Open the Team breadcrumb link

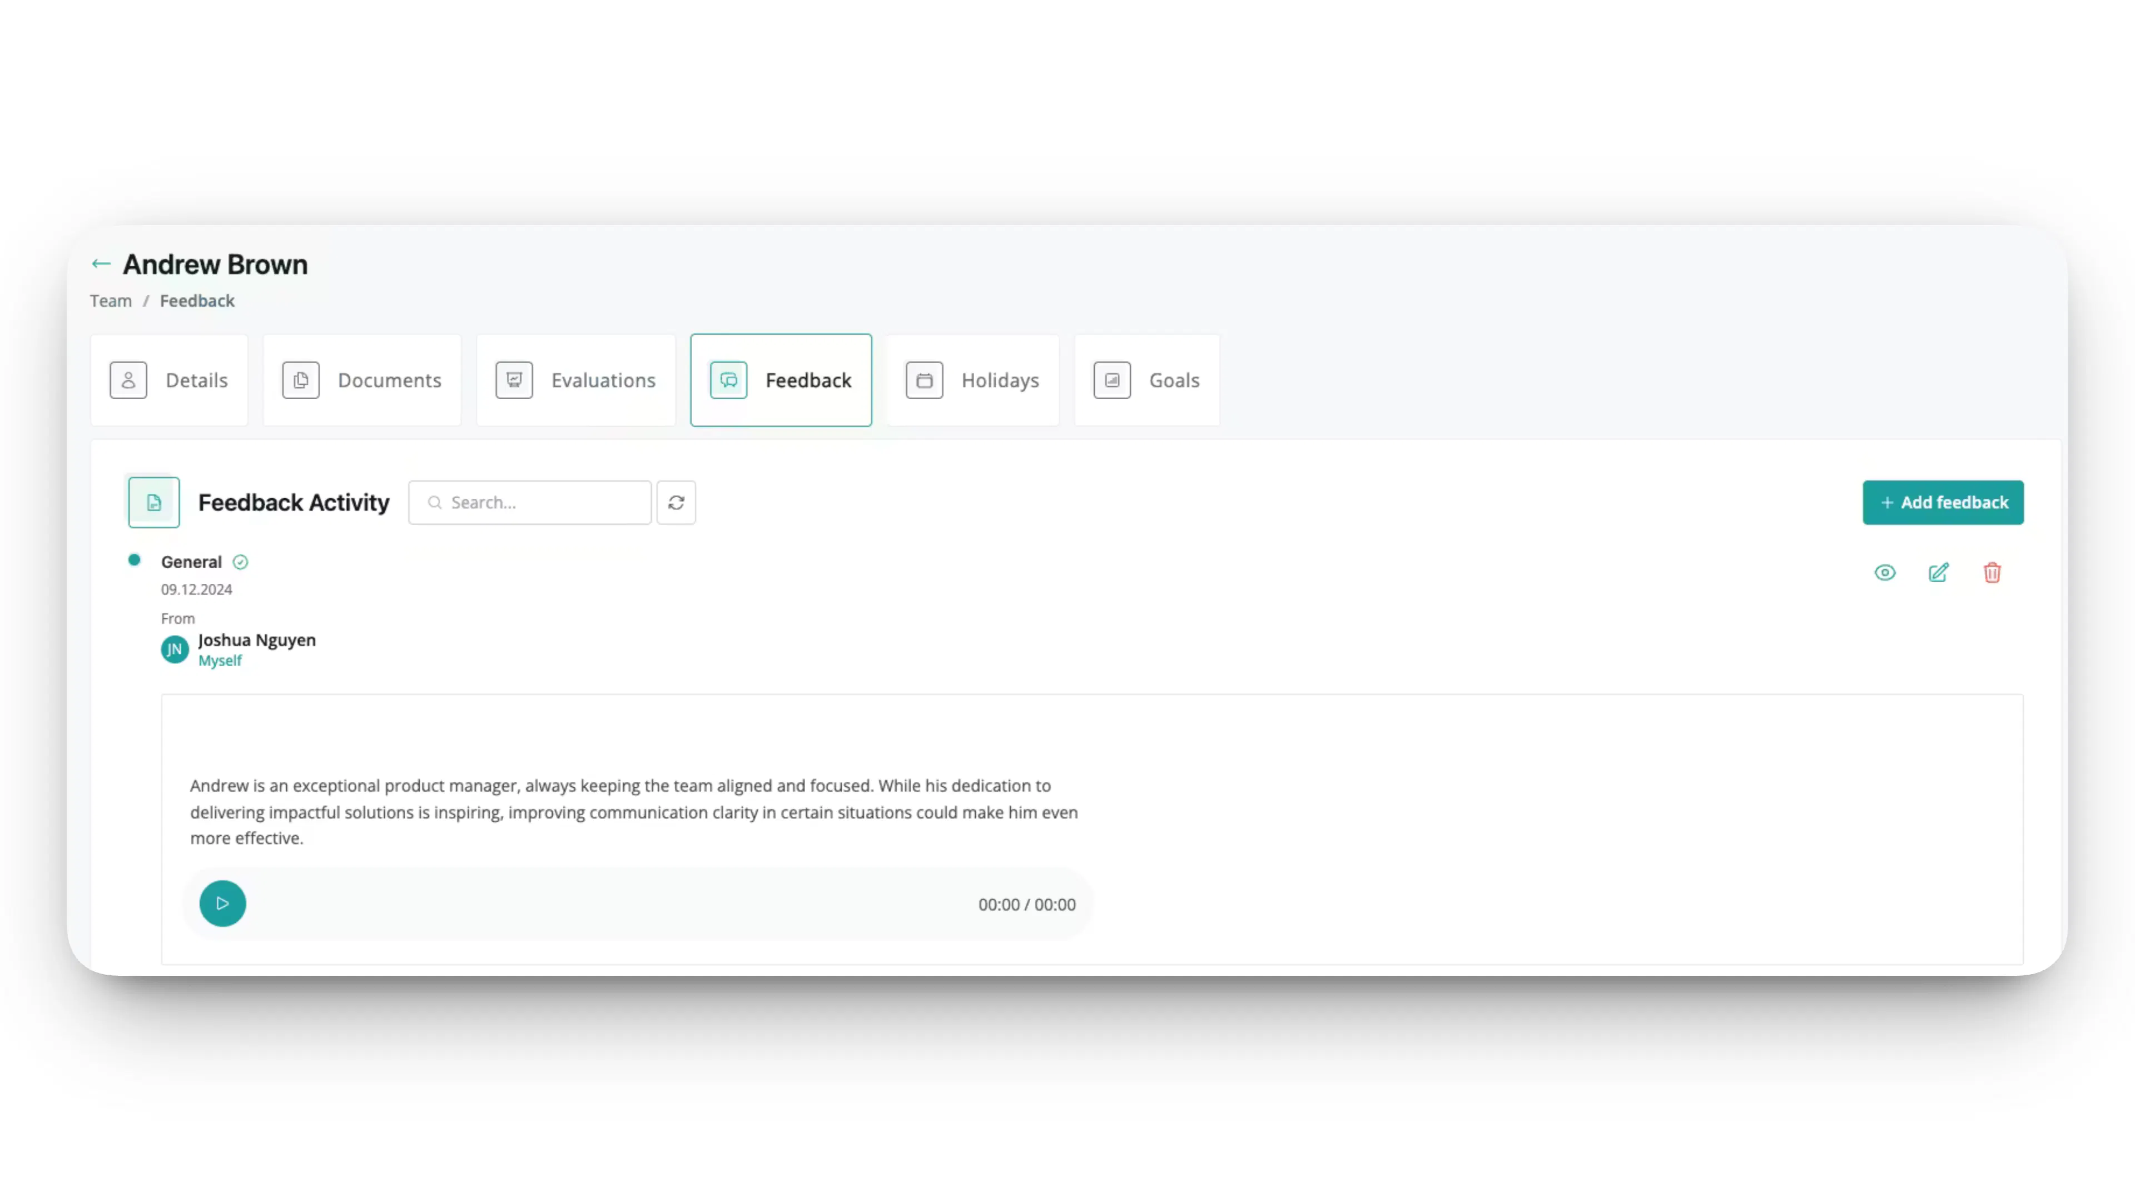point(110,300)
